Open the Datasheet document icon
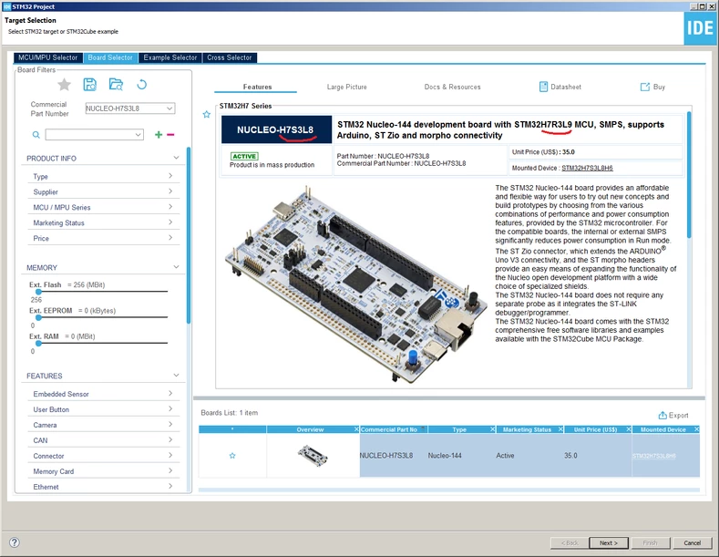The image size is (719, 557). [x=543, y=87]
